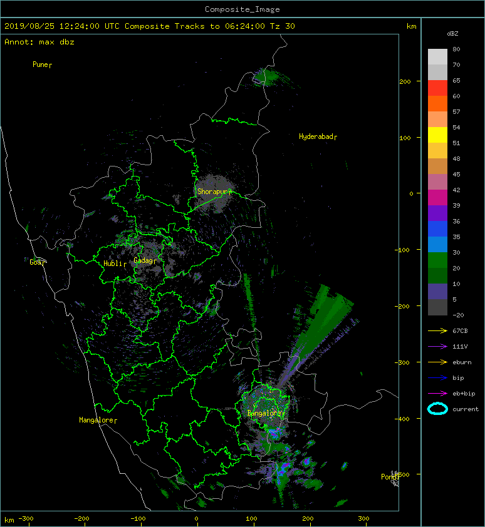Click the dBZ legend heading
This screenshot has width=485, height=527.
click(x=452, y=34)
